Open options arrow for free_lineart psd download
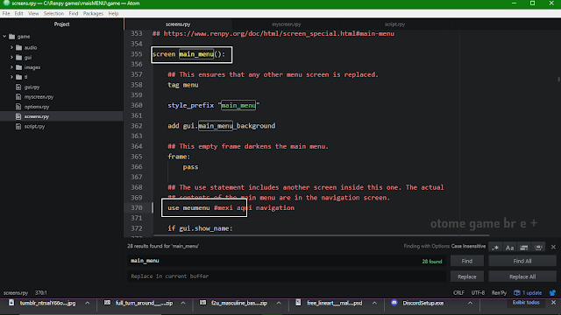 pyautogui.click(x=374, y=303)
